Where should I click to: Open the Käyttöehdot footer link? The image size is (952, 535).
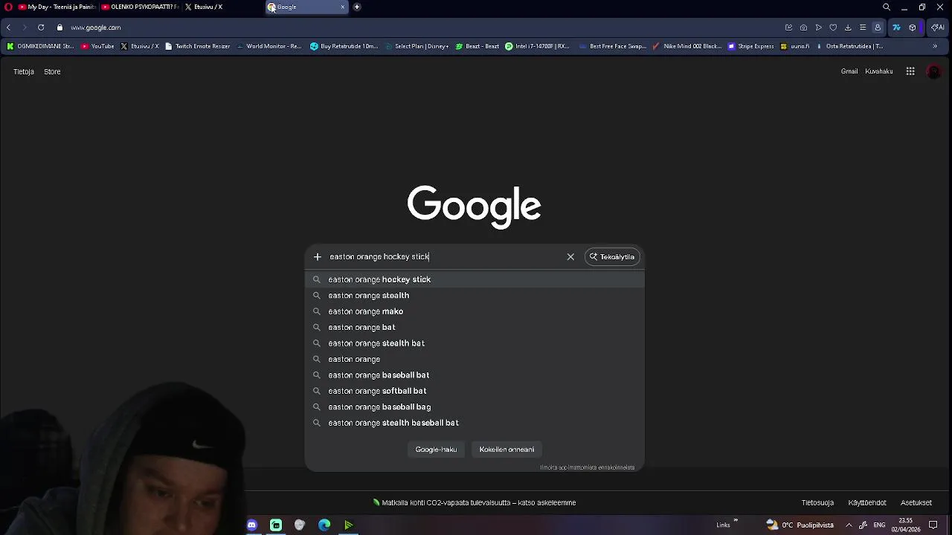[x=867, y=503]
